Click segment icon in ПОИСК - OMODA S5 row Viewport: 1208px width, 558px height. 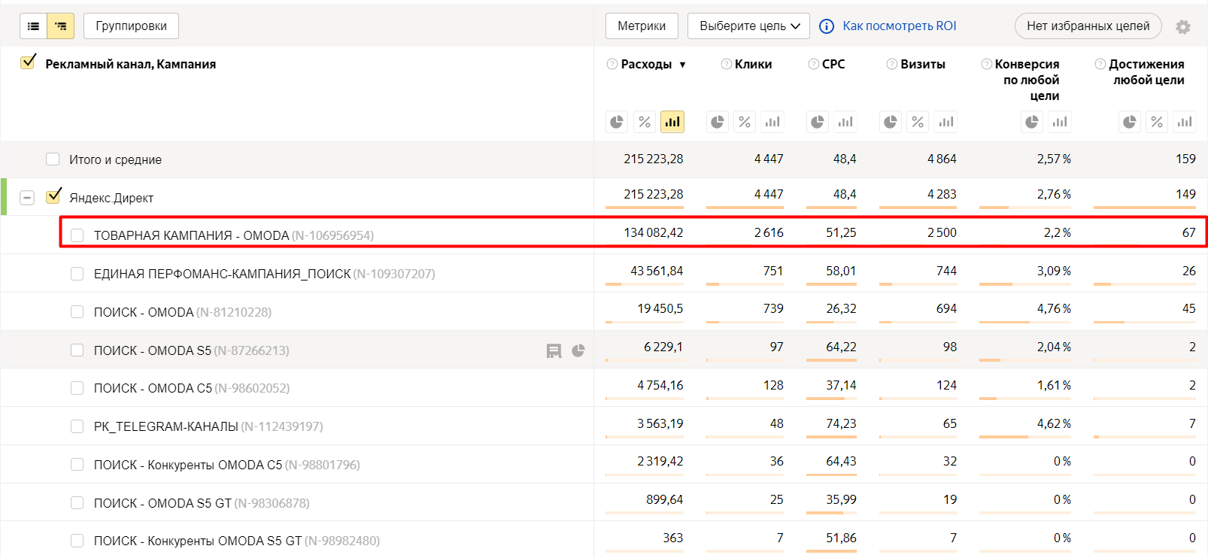coord(554,350)
